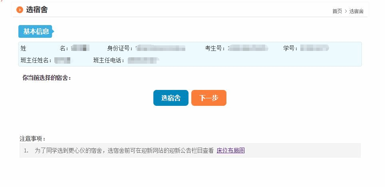The height and width of the screenshot is (187, 385).
Task: Click the blue 选宿舍 button
Action: pyautogui.click(x=171, y=98)
